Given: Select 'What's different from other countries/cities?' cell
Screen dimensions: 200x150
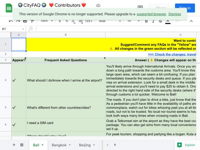Looking at the screenshot, I should tap(66, 107).
